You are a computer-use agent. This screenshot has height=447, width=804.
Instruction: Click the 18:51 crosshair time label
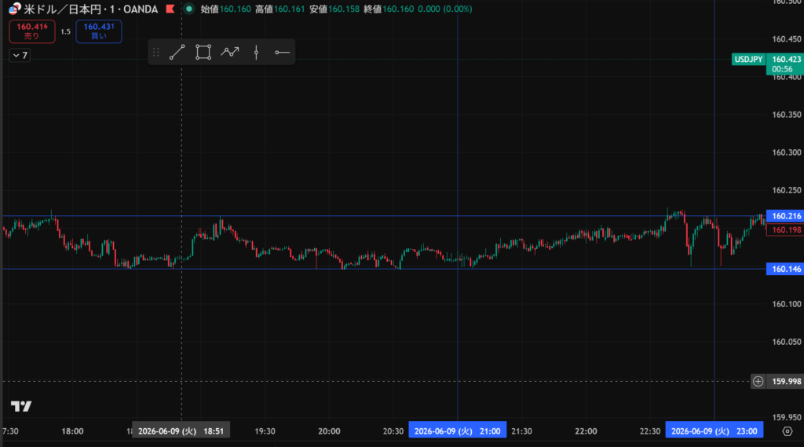tap(181, 431)
